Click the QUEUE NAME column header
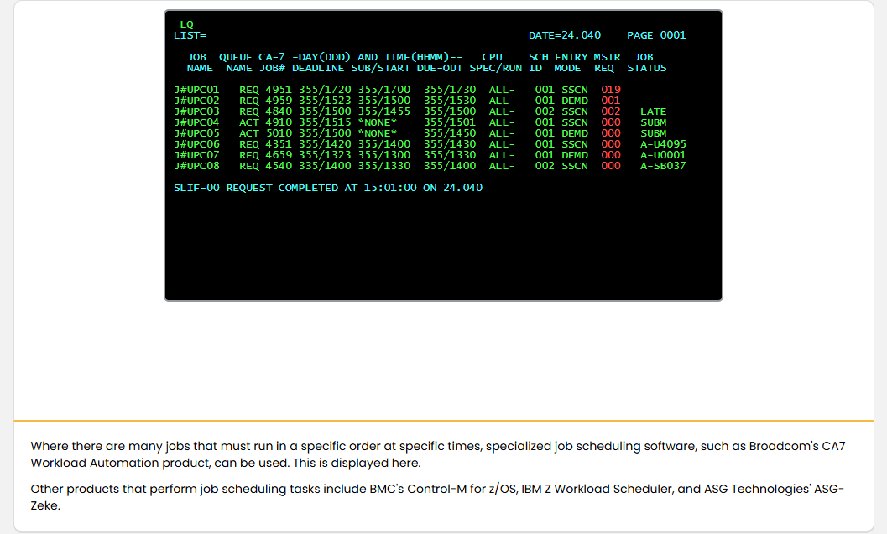The height and width of the screenshot is (534, 887). (236, 63)
